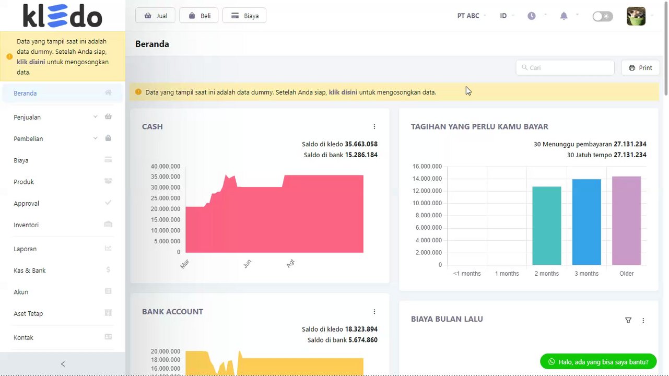Open Kontak in the sidebar
The image size is (669, 376).
(63, 337)
